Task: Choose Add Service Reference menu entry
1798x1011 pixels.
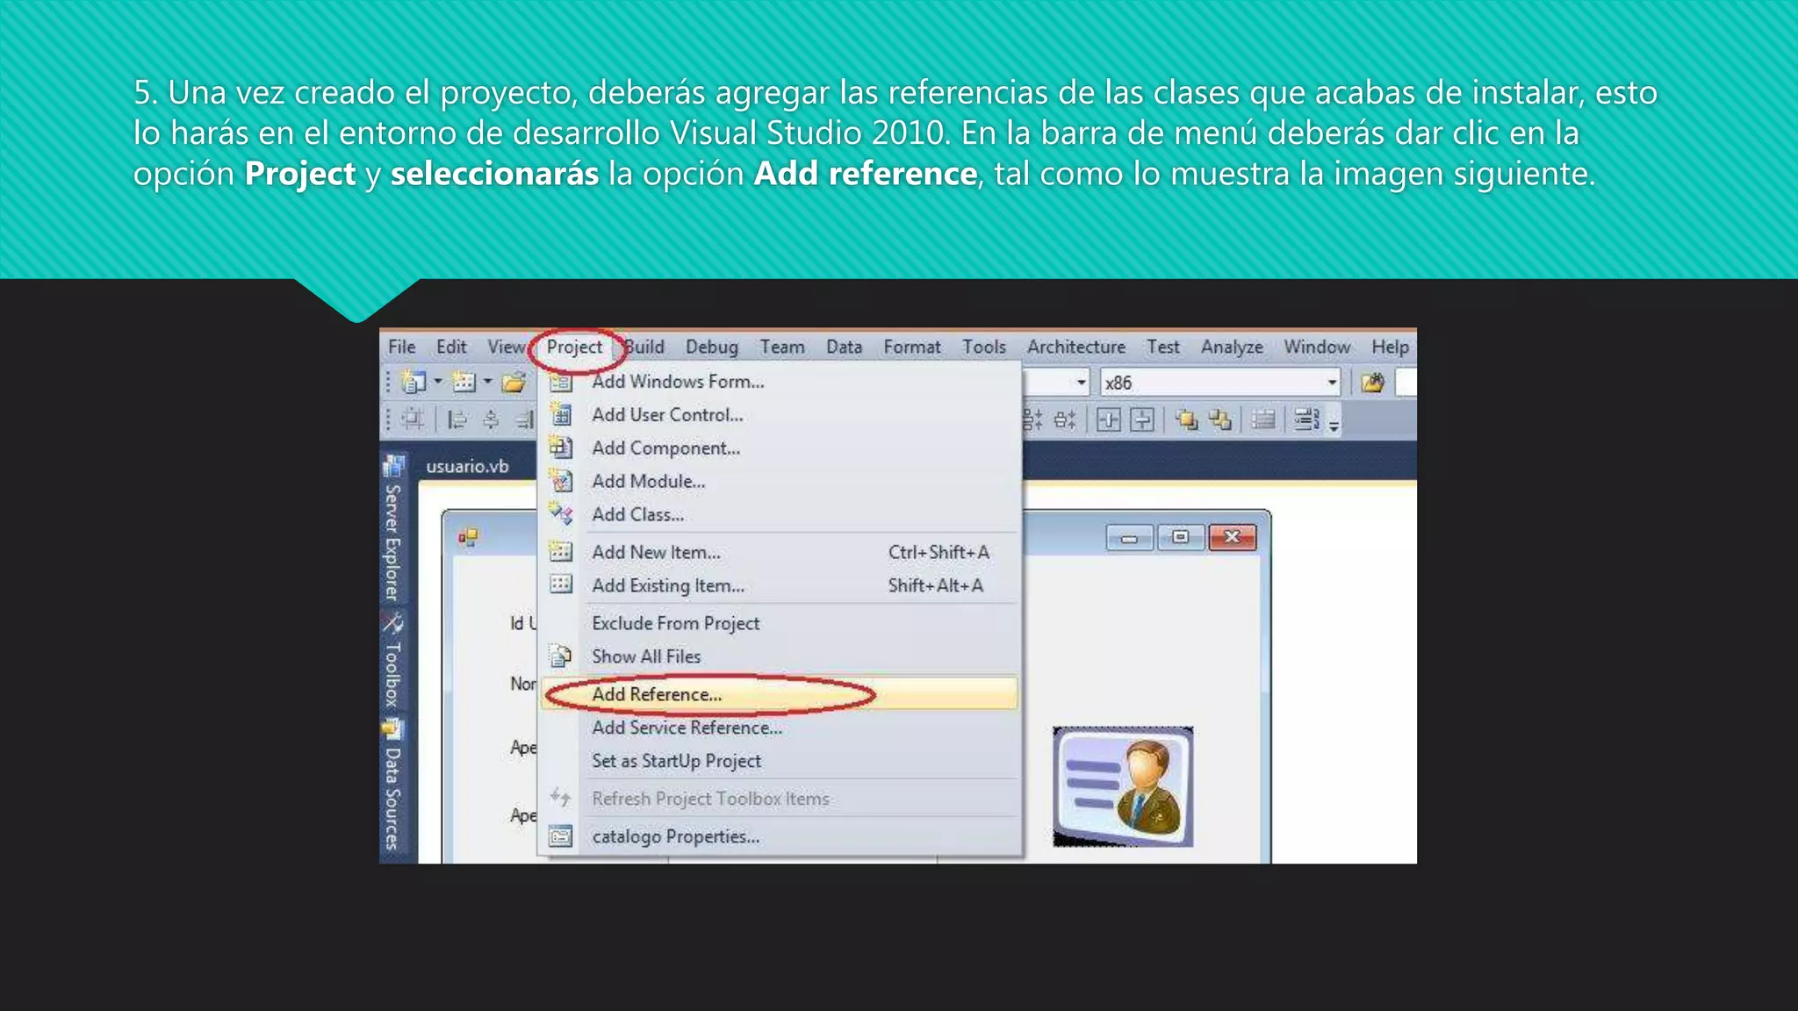Action: tap(780, 728)
